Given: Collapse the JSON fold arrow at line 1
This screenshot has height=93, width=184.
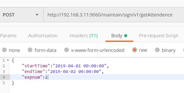Looking at the screenshot, I should click(8, 60).
